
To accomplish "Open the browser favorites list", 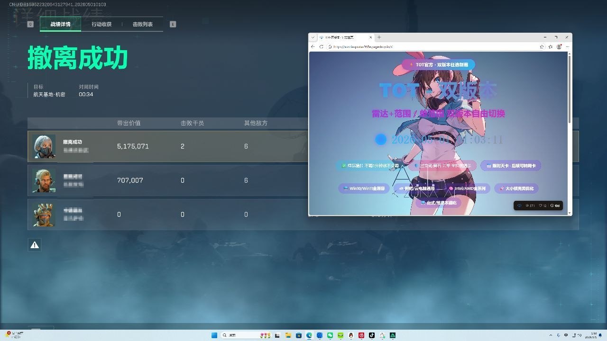I will tap(551, 46).
